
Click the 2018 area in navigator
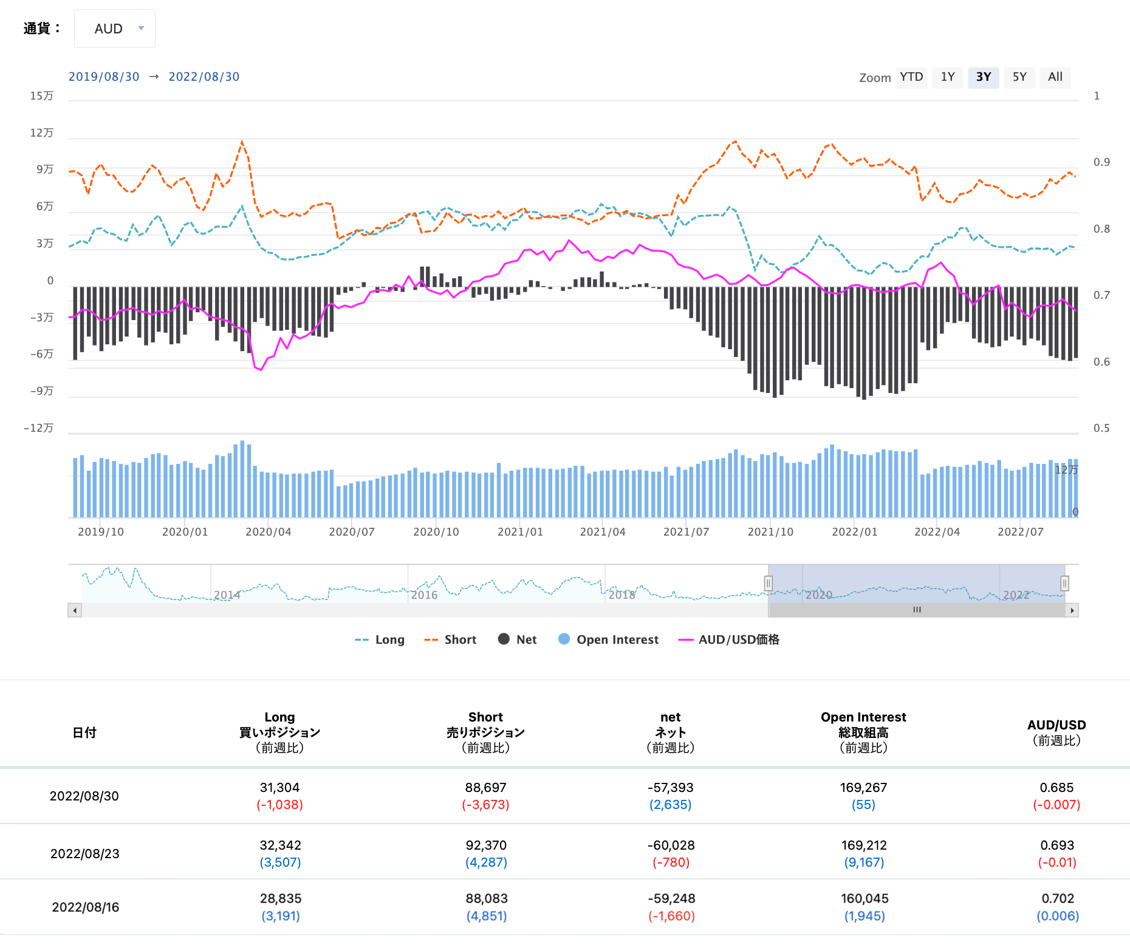(622, 595)
